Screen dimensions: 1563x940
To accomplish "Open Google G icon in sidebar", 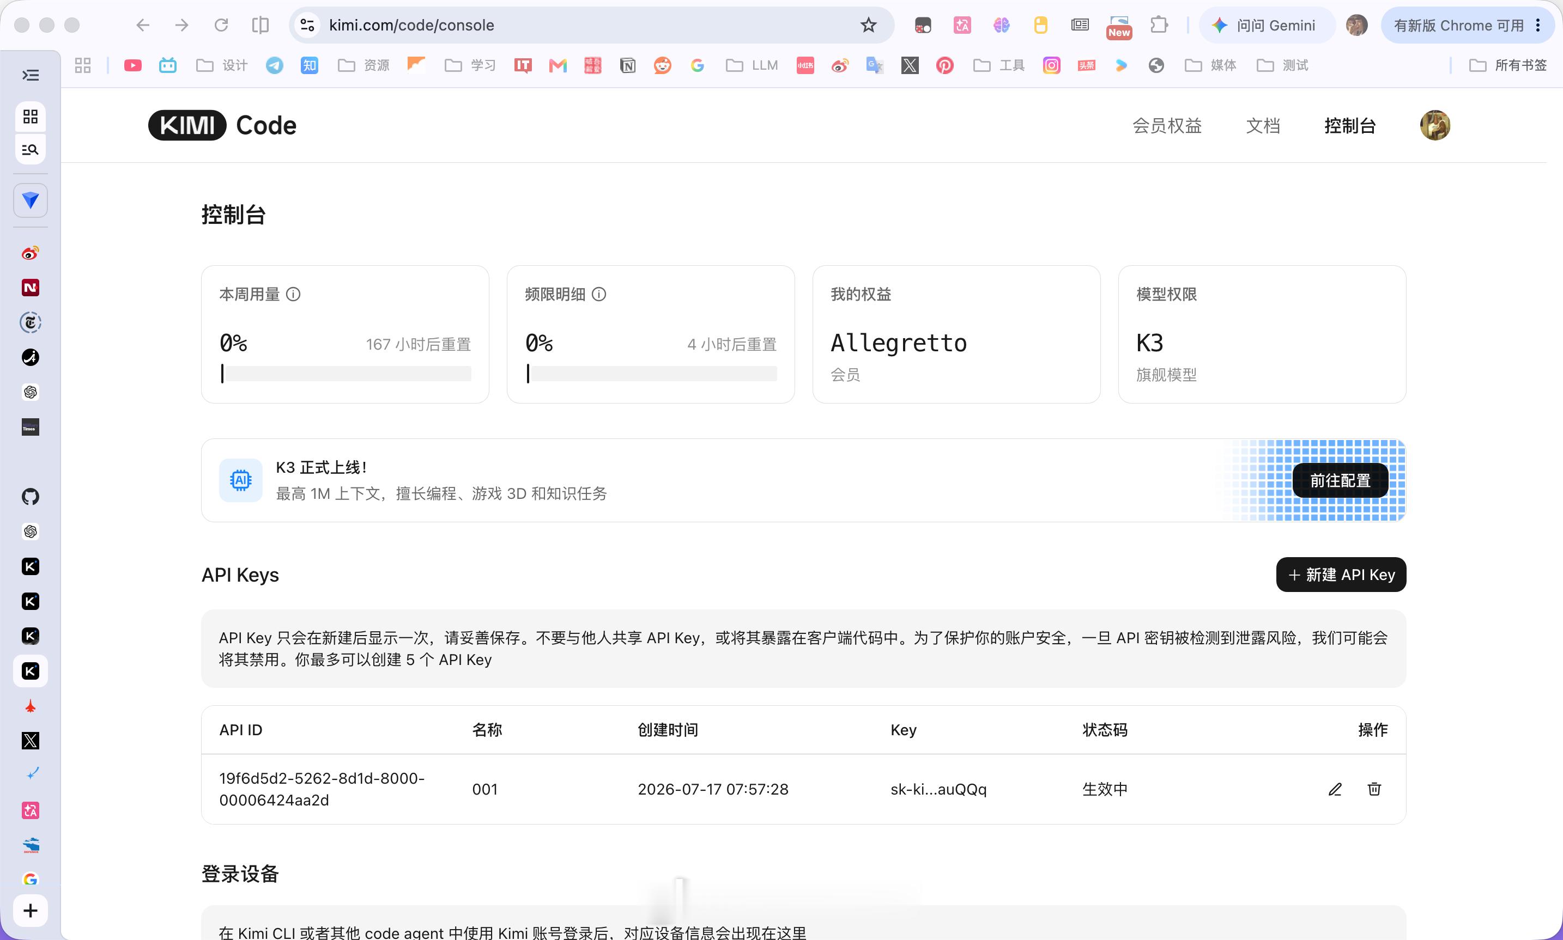I will coord(31,879).
